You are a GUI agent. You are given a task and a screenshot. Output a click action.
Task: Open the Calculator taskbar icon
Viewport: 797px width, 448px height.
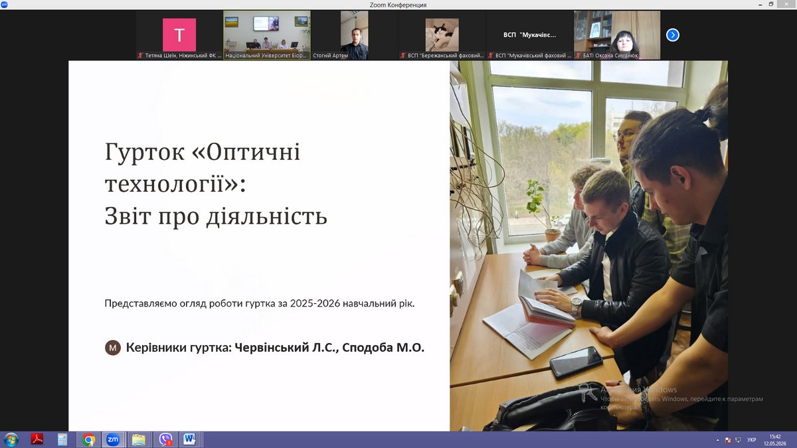click(x=62, y=439)
